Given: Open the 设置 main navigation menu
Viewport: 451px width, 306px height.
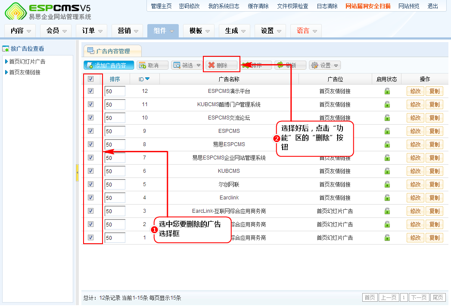Looking at the screenshot, I should point(271,31).
